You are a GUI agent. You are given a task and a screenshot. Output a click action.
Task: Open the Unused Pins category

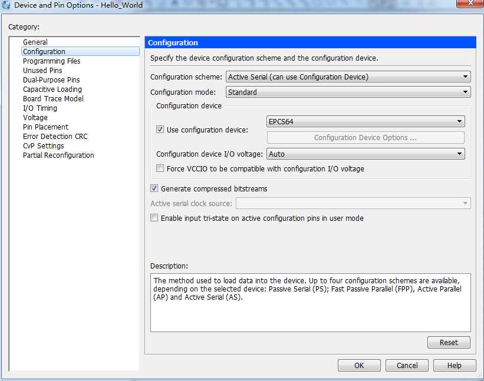coord(42,70)
